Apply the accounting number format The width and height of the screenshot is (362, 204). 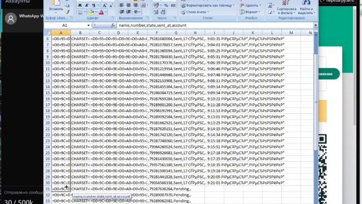156,5
